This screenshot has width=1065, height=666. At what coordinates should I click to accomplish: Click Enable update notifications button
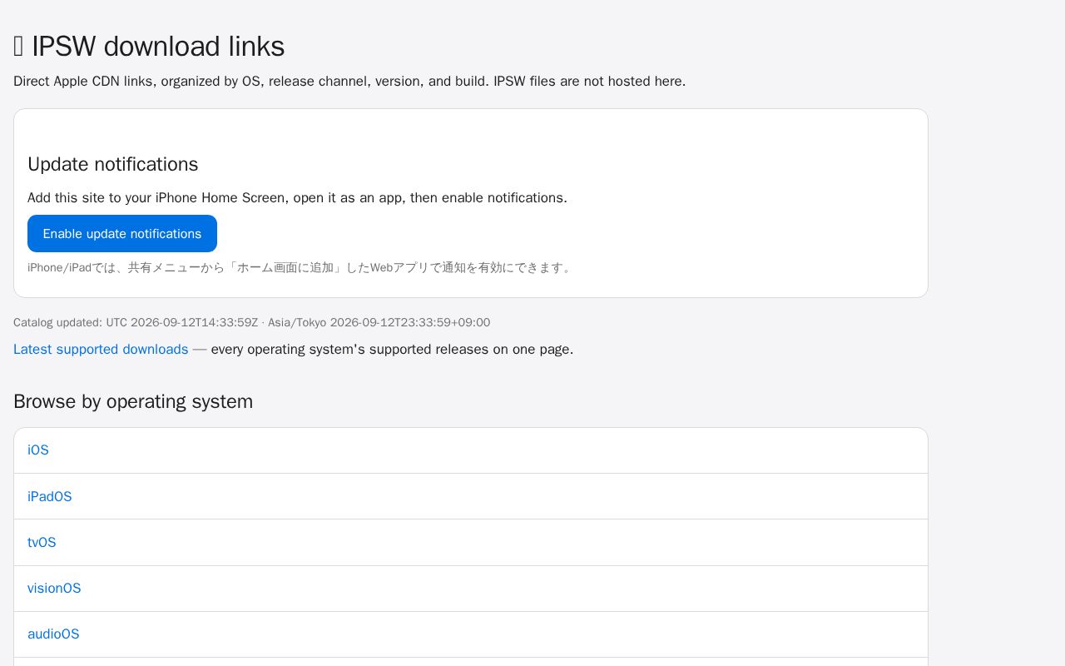click(x=122, y=233)
